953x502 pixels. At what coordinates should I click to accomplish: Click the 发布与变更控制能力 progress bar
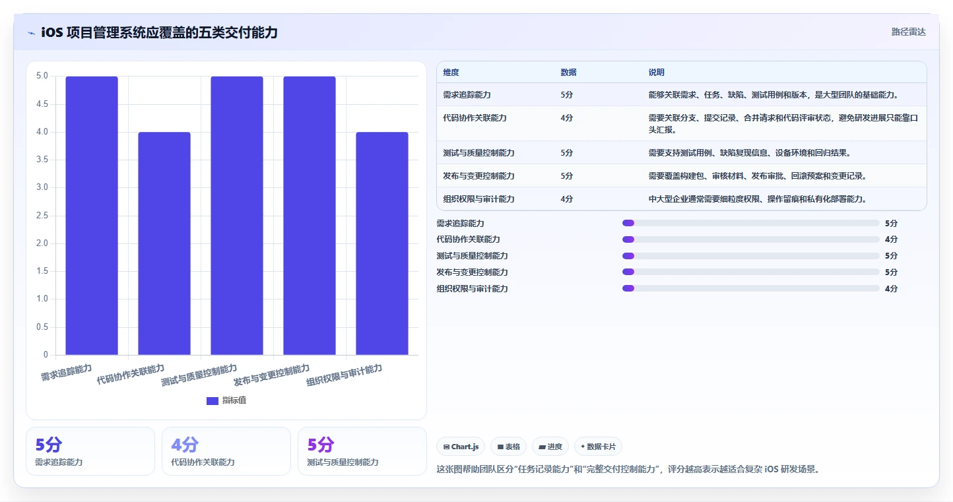point(750,272)
